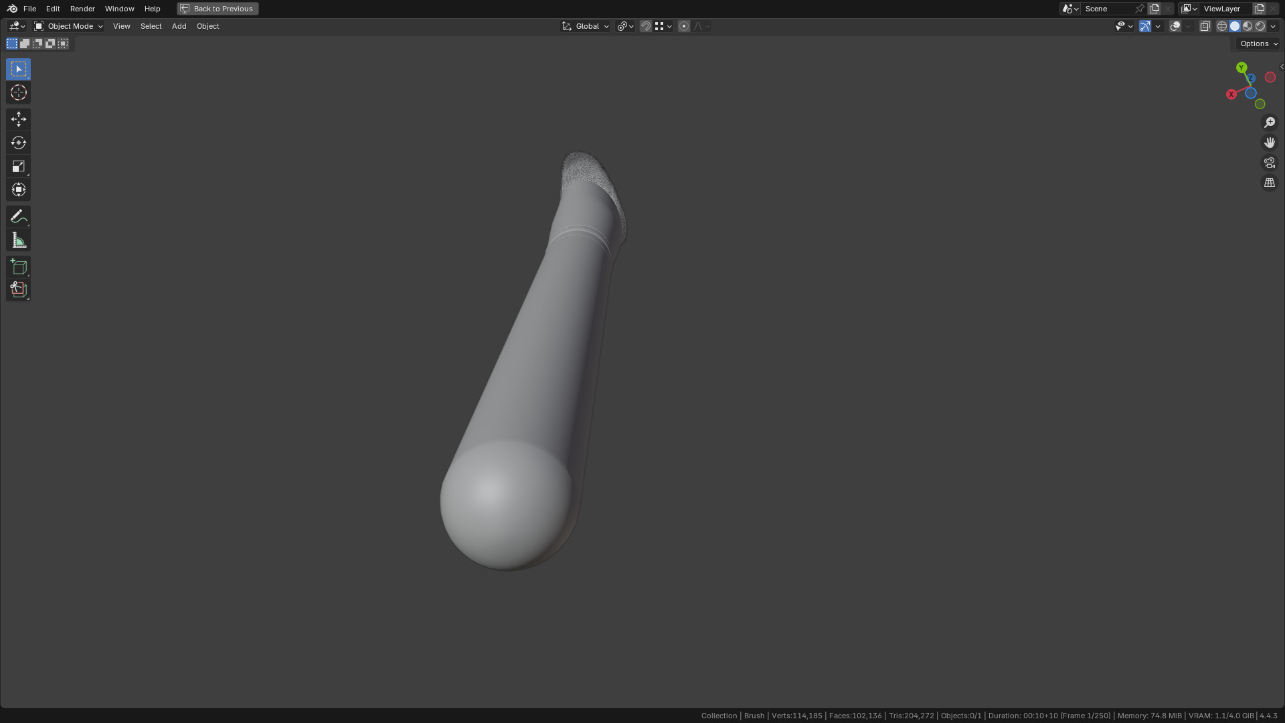1285x723 pixels.
Task: Open the Object Mode dropdown
Action: pos(68,26)
